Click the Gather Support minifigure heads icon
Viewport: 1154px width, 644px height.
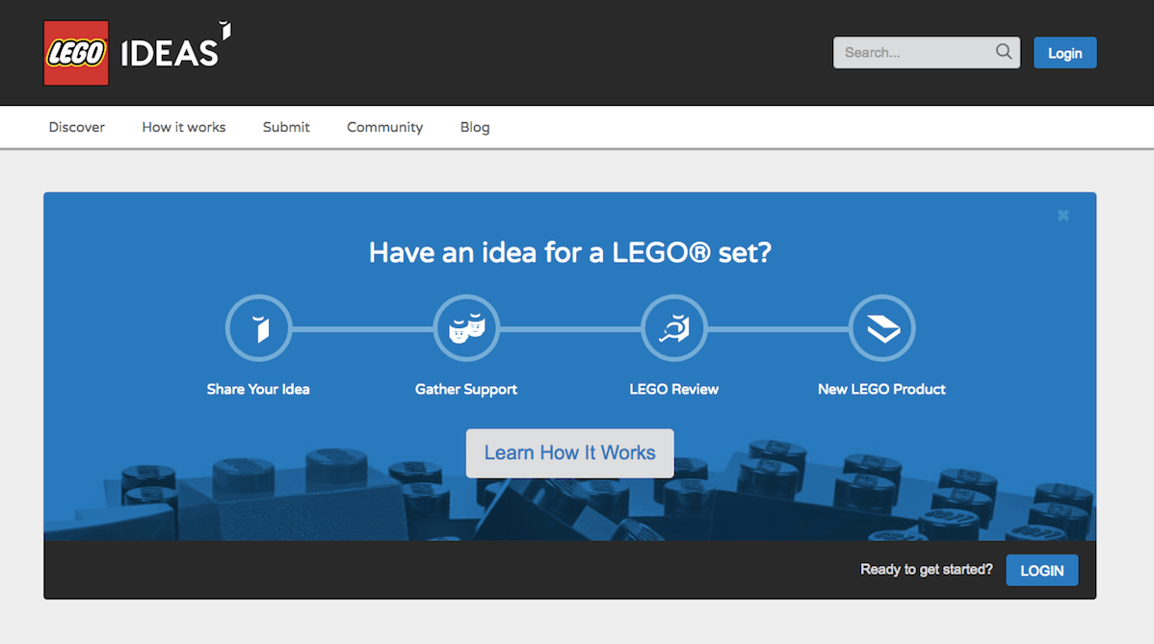pos(466,328)
